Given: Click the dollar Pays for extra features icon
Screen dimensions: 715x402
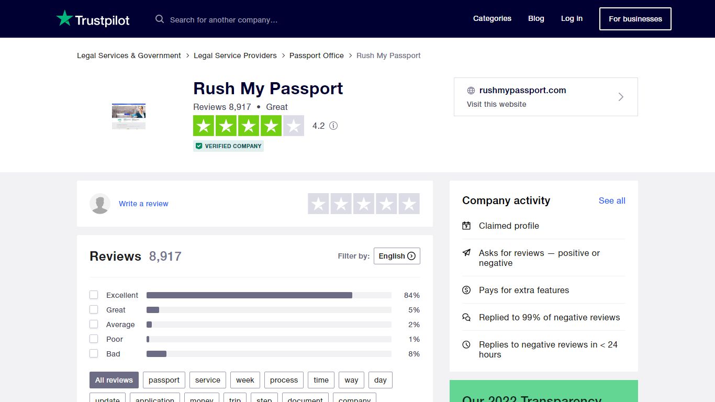Looking at the screenshot, I should pos(466,290).
